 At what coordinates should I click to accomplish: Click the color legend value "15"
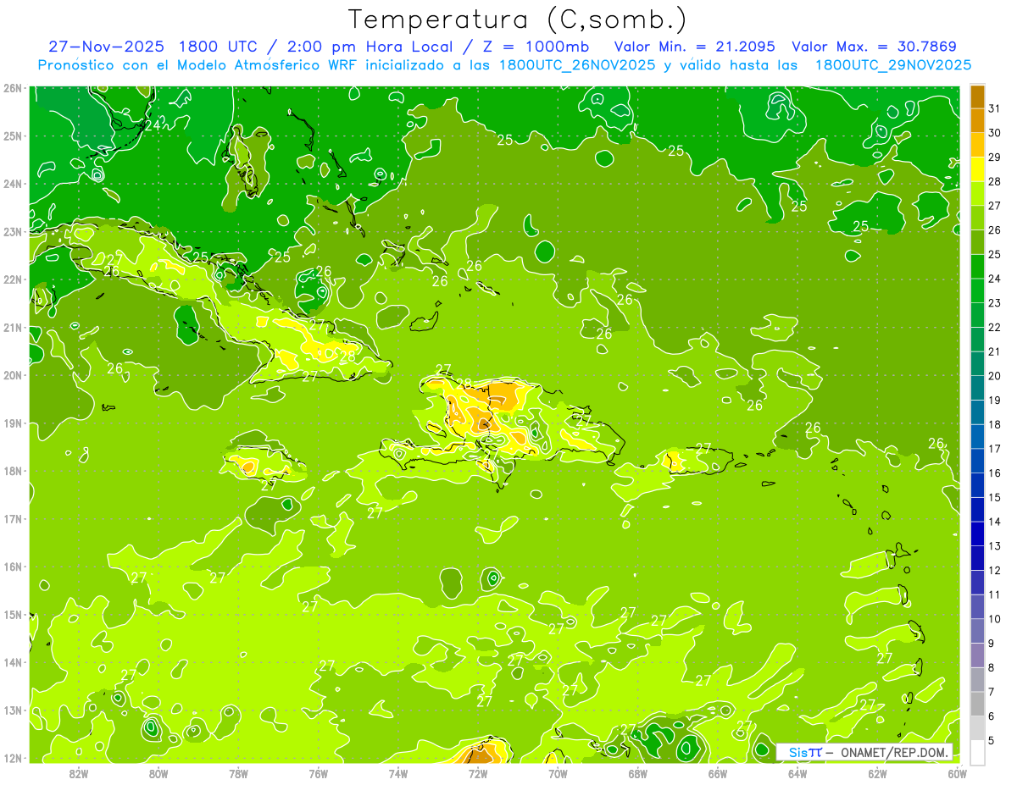(994, 497)
